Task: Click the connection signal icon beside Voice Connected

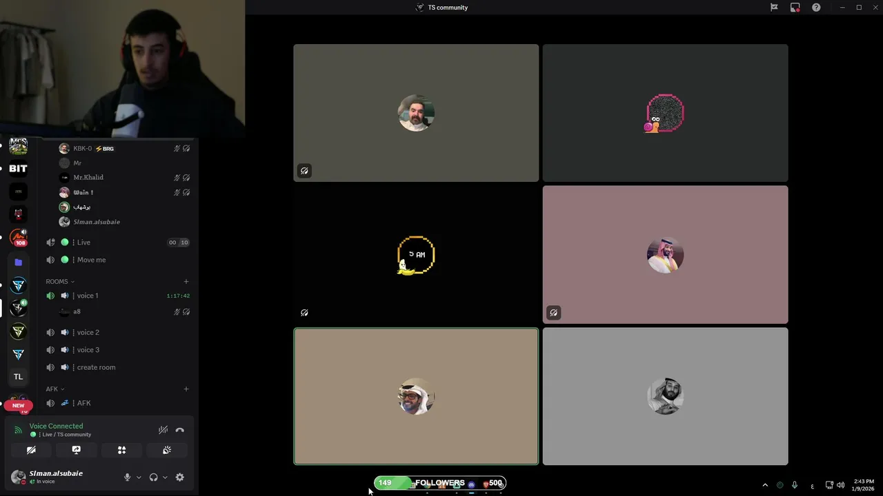Action: 18,431
